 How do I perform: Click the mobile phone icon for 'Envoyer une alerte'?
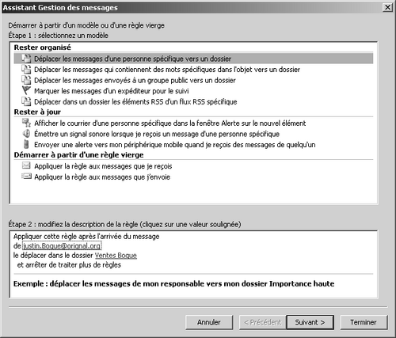(26, 144)
